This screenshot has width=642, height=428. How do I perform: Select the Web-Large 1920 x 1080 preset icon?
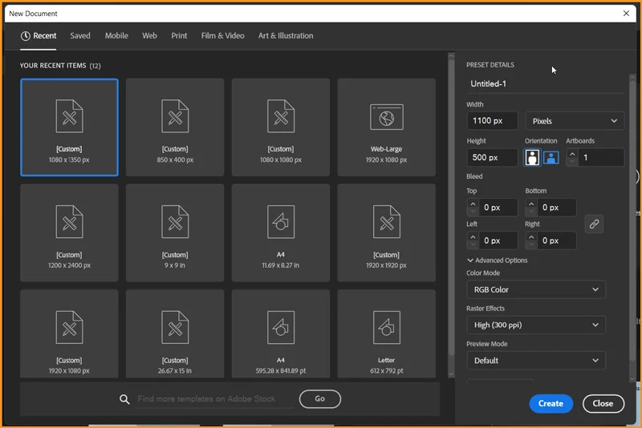pyautogui.click(x=386, y=118)
